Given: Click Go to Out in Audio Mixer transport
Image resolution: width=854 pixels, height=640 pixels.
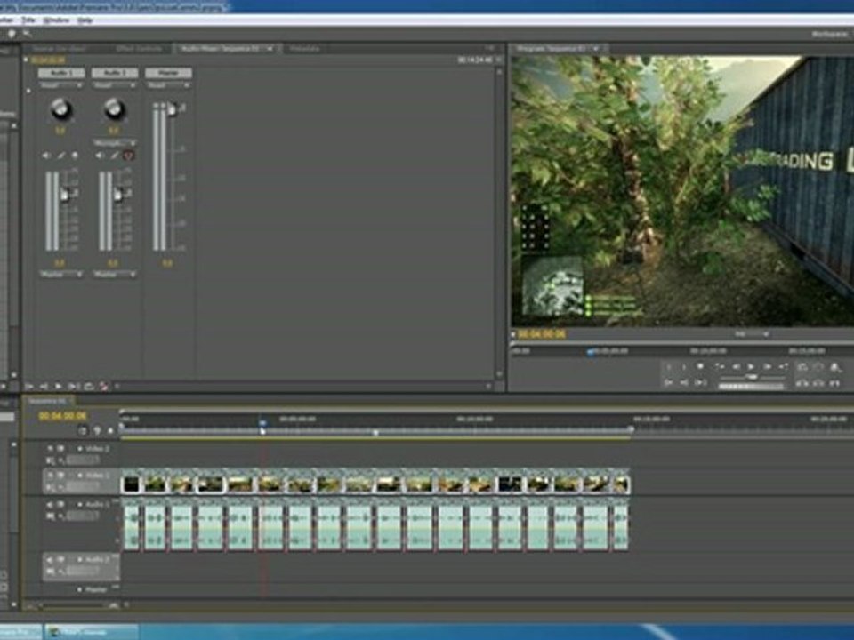Looking at the screenshot, I should coord(44,386).
